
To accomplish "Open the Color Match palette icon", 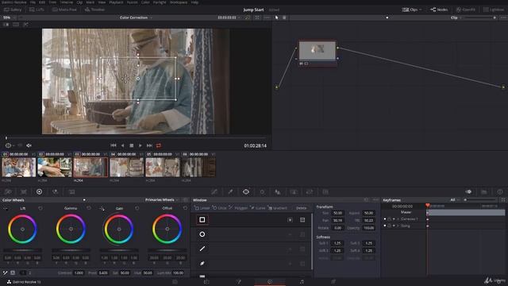I will coord(24,192).
